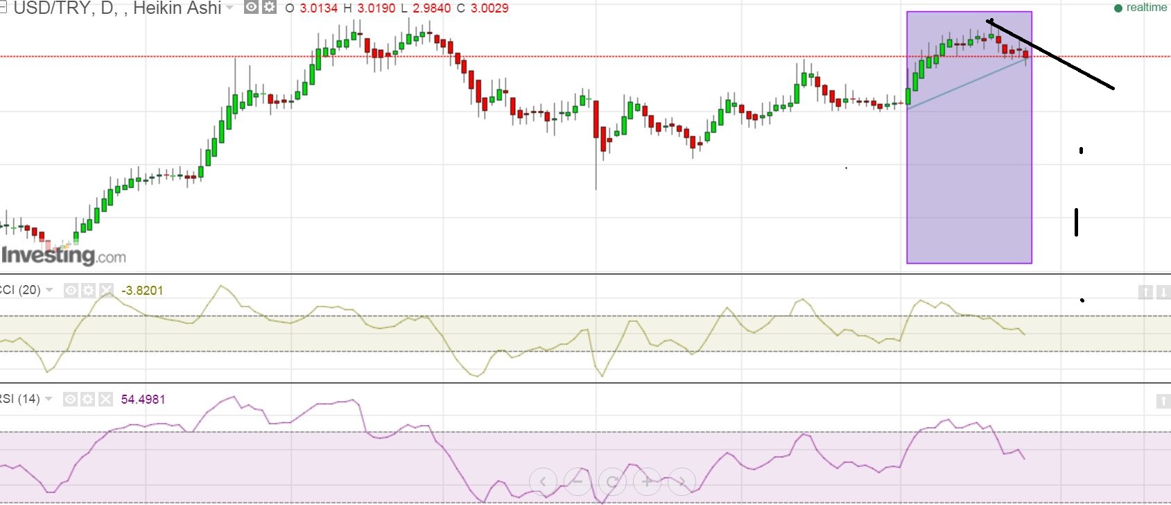
Task: Pan chart right with the arrow control
Action: (x=682, y=481)
